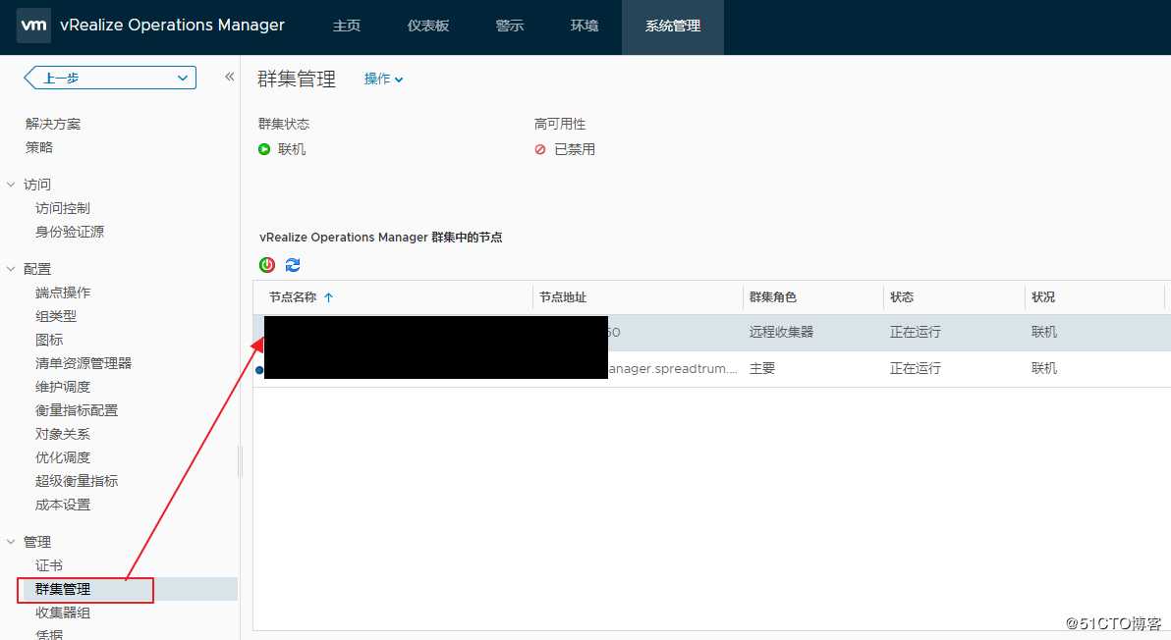Select 访问控制 menu item
This screenshot has height=640, width=1171.
click(x=63, y=208)
